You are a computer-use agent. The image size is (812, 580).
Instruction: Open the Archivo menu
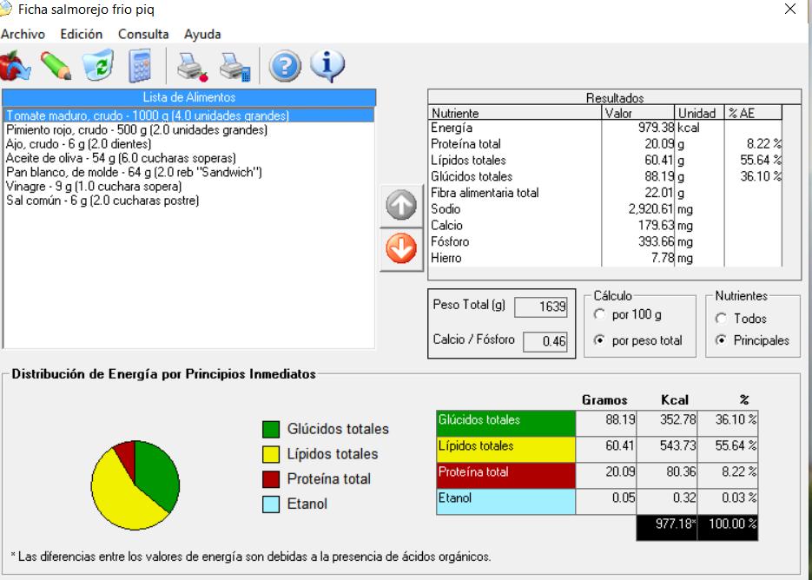coord(23,35)
